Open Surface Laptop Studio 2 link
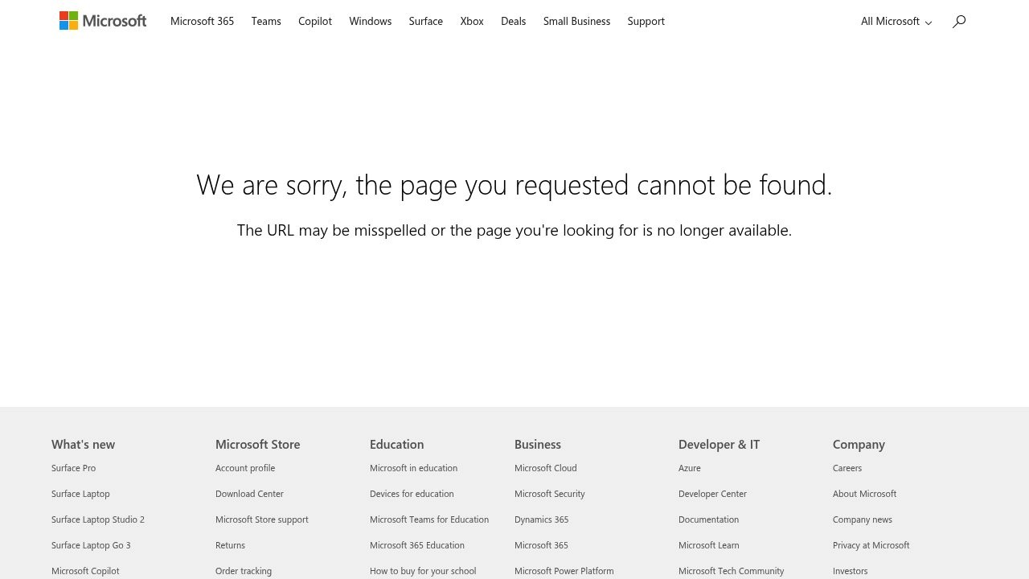Image resolution: width=1029 pixels, height=579 pixels. point(98,519)
